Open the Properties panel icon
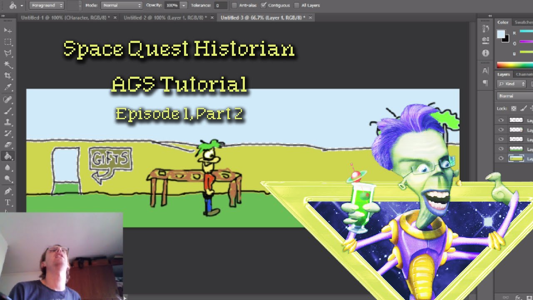The image size is (533, 300). (486, 40)
